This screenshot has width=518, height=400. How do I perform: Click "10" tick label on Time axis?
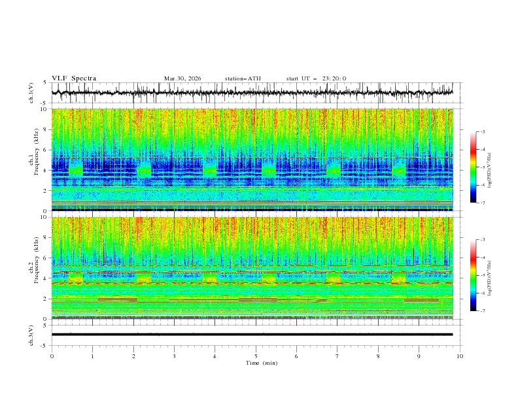(460, 356)
